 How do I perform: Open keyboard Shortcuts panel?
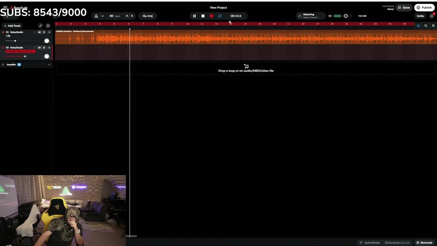(424, 243)
